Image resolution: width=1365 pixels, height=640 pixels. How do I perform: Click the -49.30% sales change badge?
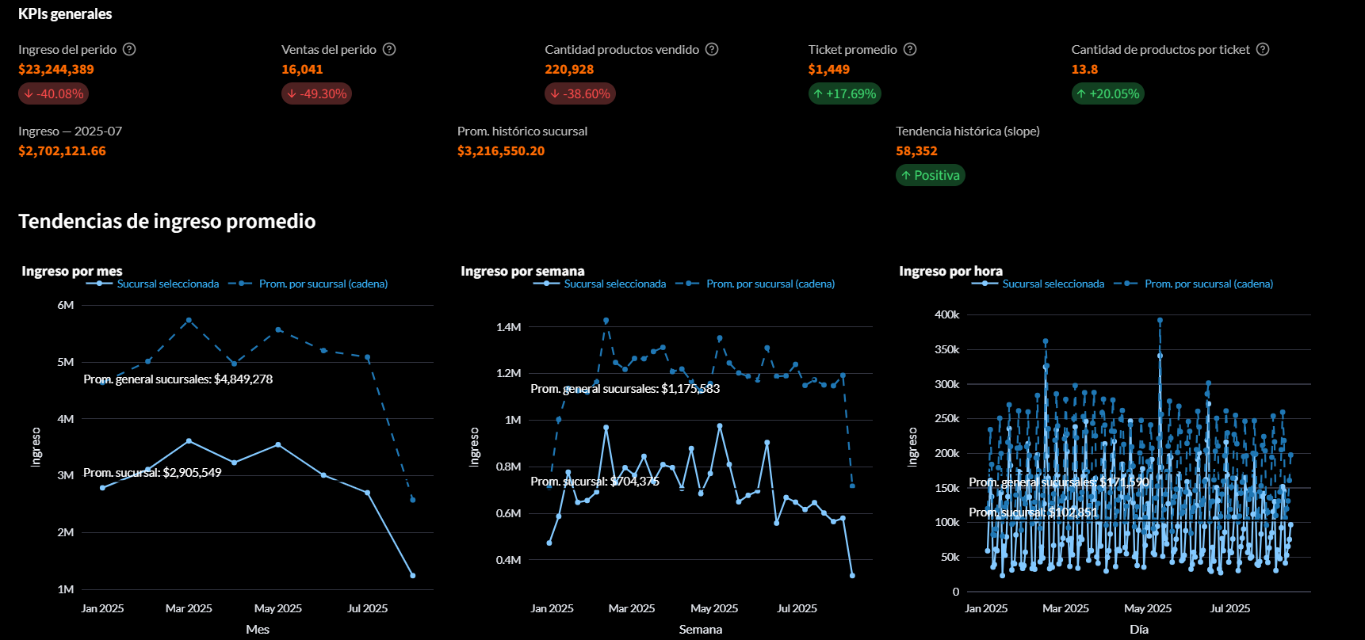(x=316, y=93)
